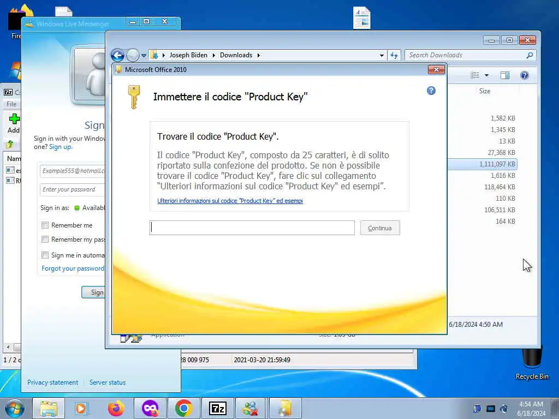Switch to Office setup on the taskbar
This screenshot has width=559, height=419.
coord(285,408)
